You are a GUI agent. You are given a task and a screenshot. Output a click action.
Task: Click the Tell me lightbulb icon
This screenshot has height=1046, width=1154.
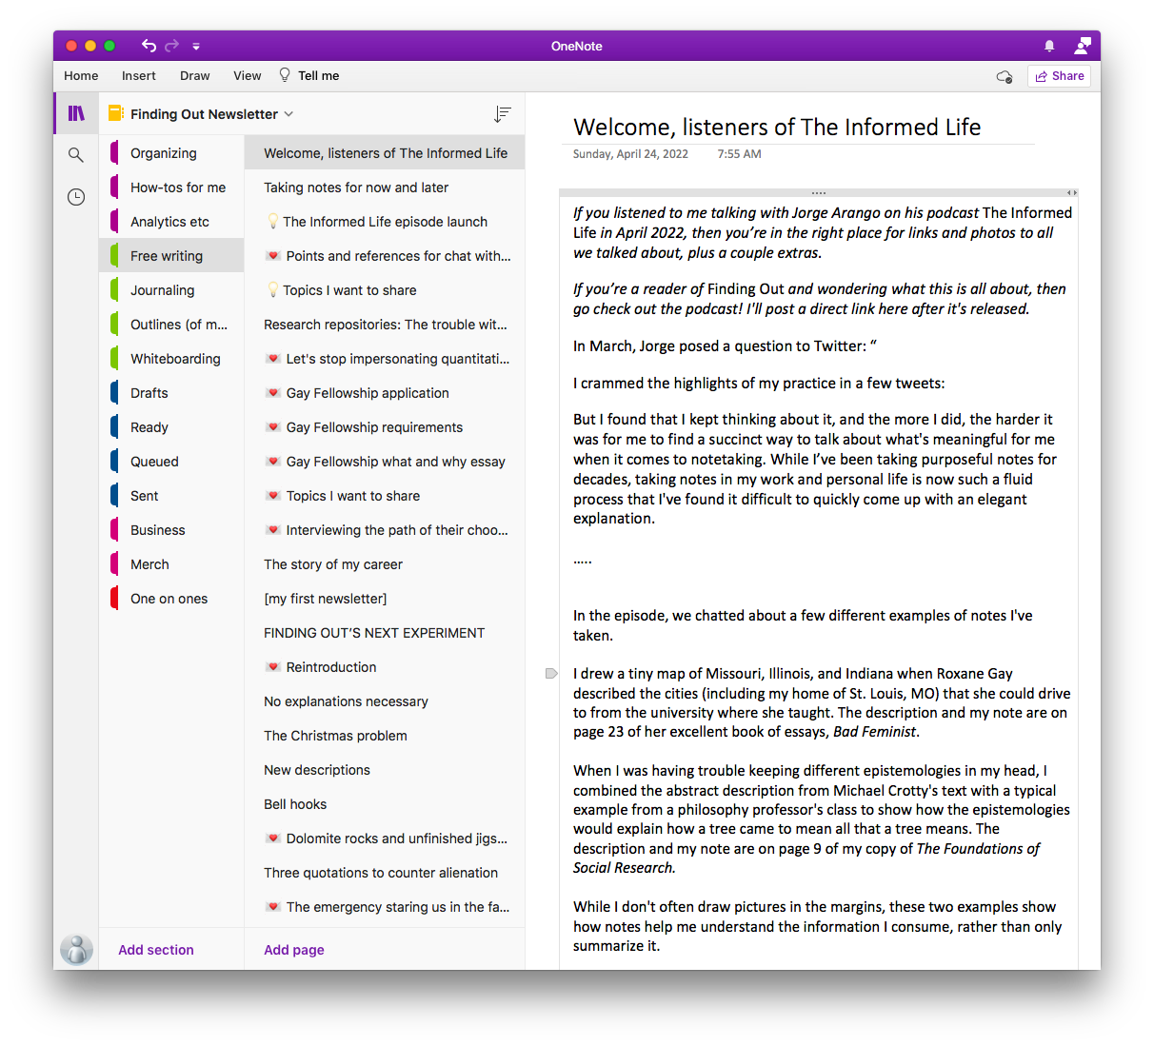285,75
